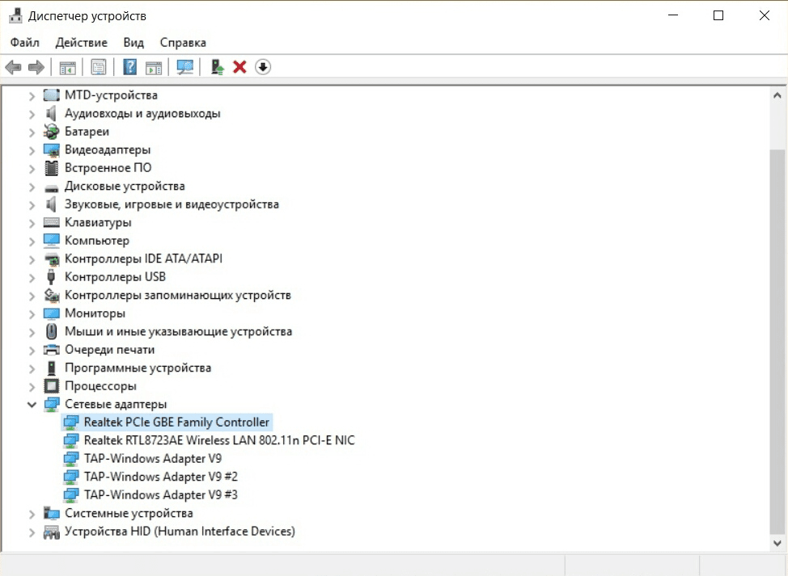
Task: Click the vertical scrollbar thumb
Action: tap(777, 343)
